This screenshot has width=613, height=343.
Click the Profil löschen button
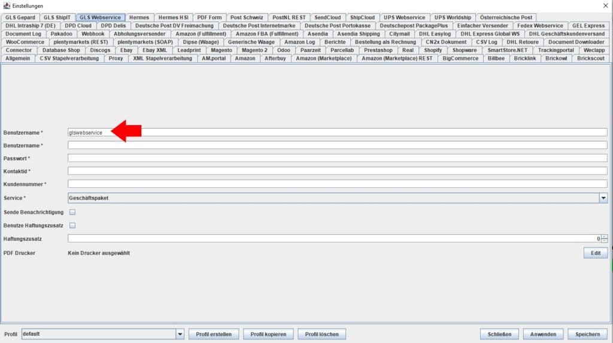click(x=321, y=334)
